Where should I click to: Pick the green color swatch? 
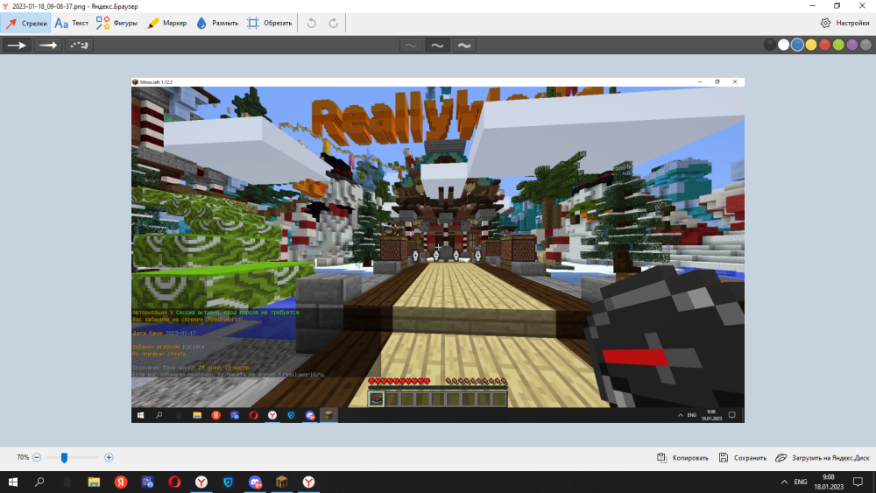coord(838,46)
